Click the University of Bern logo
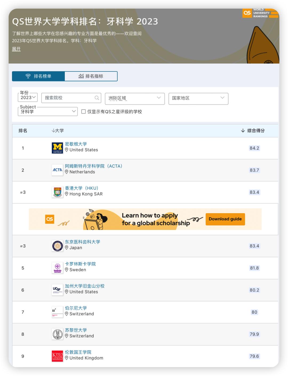The height and width of the screenshot is (376, 288). point(57,312)
